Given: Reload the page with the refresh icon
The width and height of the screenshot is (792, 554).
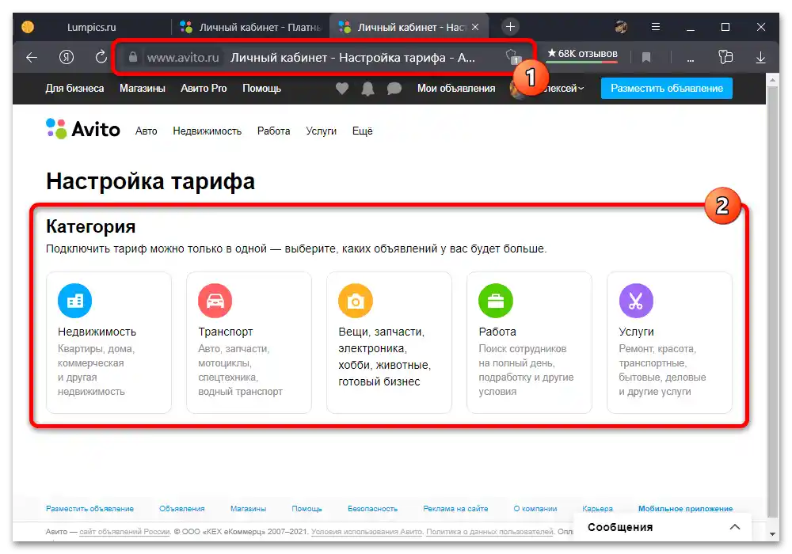Looking at the screenshot, I should point(101,57).
